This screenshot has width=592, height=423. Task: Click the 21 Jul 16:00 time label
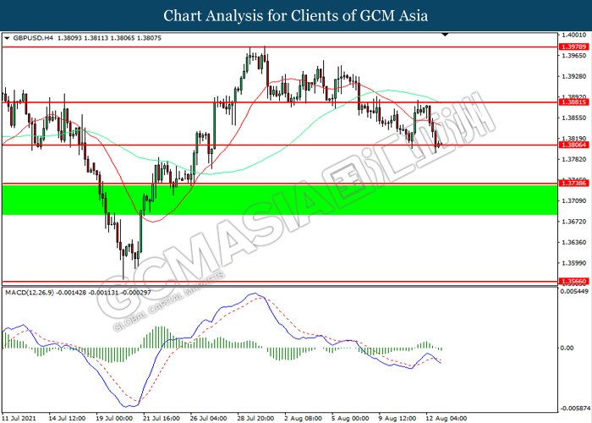point(162,419)
